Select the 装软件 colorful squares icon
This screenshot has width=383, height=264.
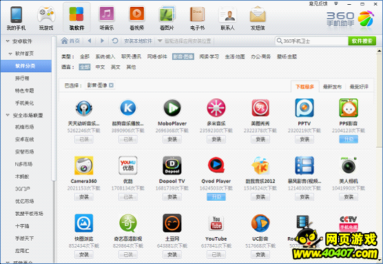click(x=76, y=14)
